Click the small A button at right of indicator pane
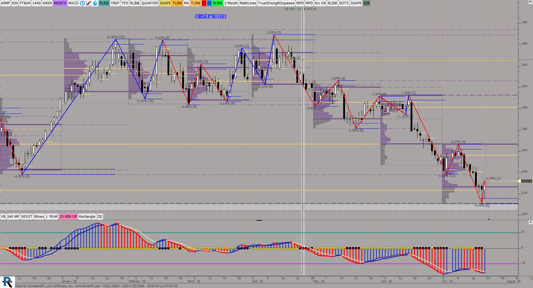 530,222
